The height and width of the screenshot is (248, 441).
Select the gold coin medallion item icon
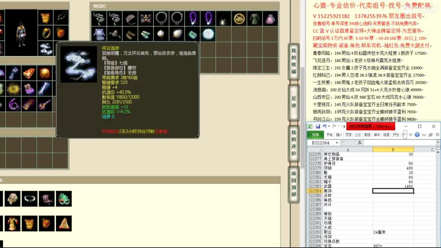[x=239, y=18]
